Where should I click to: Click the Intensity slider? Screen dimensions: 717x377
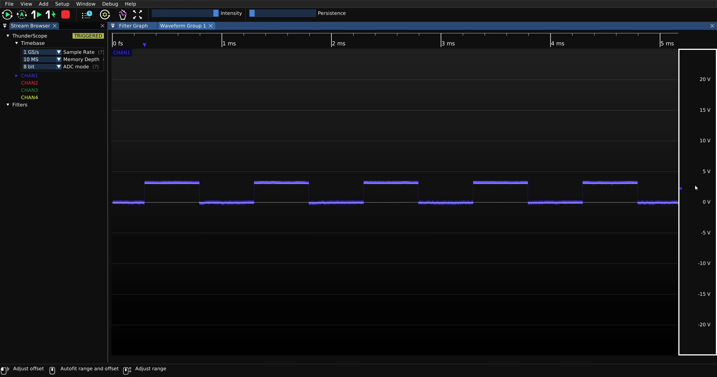tap(185, 13)
